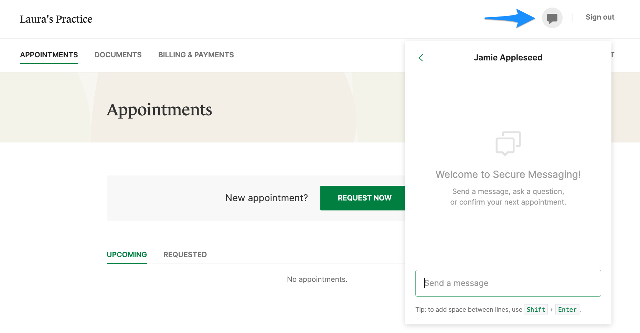
Task: Click the partially hidden nav item at top right
Action: (612, 55)
